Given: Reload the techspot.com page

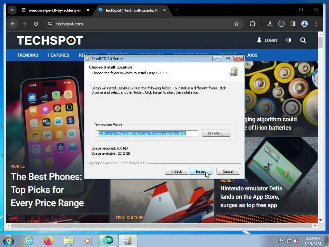Looking at the screenshot, I should pos(36,24).
